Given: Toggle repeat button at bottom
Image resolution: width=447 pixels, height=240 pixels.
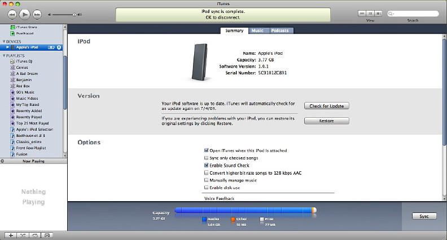Looking at the screenshot, I should [35, 235].
